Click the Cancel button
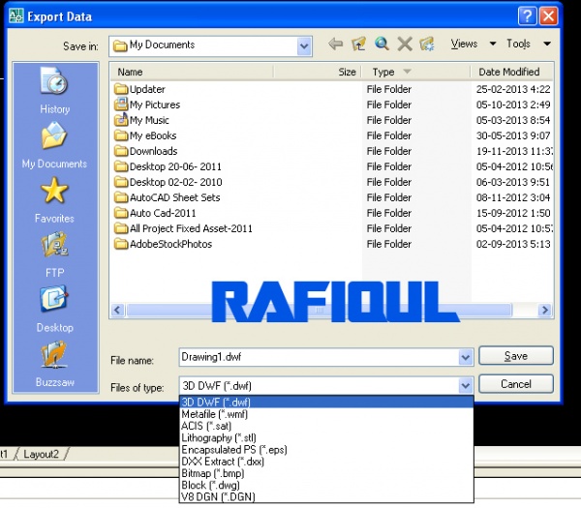 [x=516, y=384]
